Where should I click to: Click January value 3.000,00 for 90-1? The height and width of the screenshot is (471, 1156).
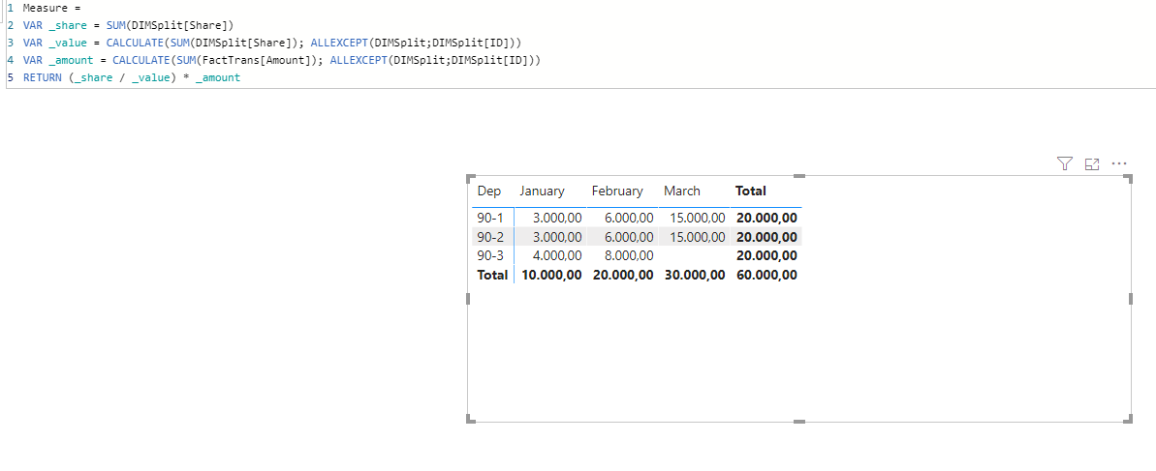[x=557, y=218]
